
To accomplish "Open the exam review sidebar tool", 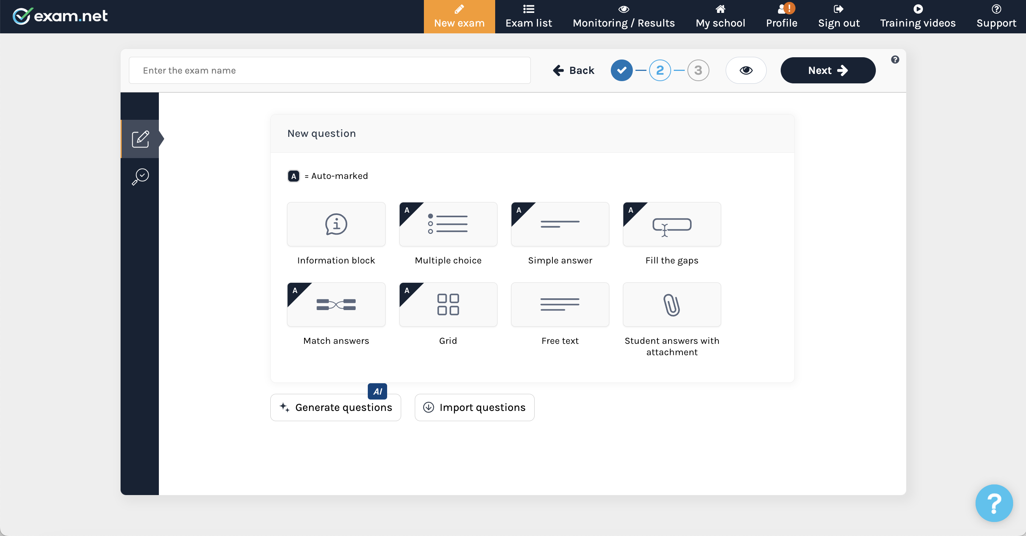I will [x=140, y=176].
